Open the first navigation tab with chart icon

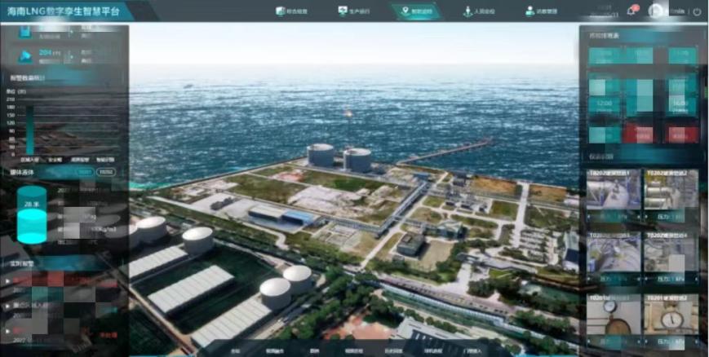291,11
